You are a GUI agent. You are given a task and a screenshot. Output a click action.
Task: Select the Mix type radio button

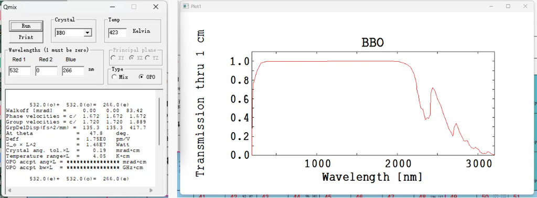[x=114, y=77]
